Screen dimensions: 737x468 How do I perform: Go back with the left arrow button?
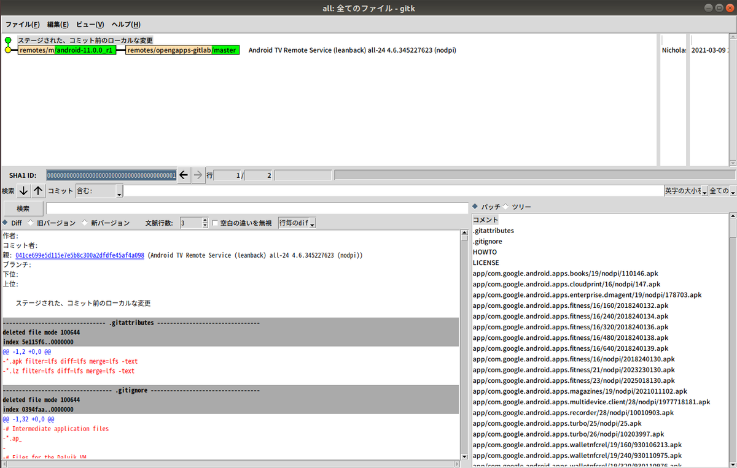pyautogui.click(x=184, y=175)
